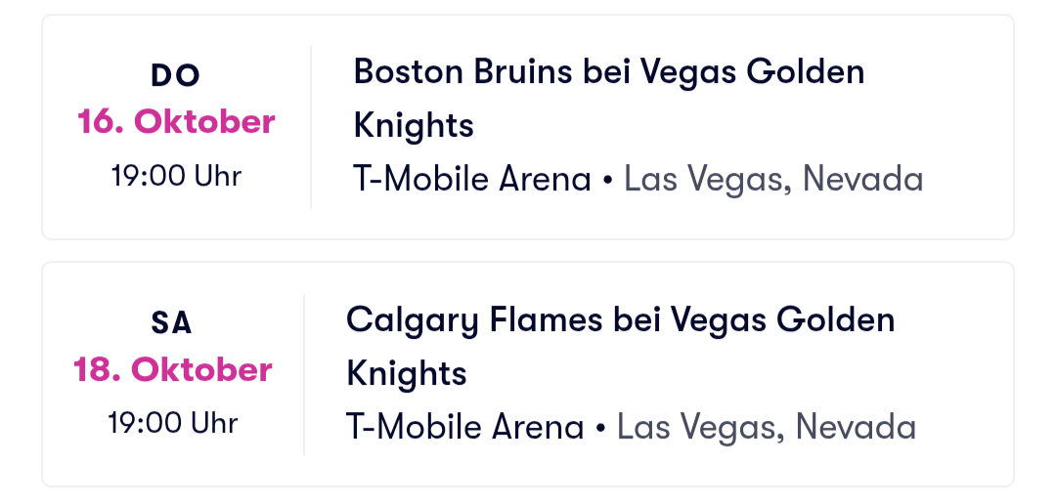The height and width of the screenshot is (504, 1056).
Task: Click Las Vegas, Nevada in the Bruins listing
Action: coord(773,180)
